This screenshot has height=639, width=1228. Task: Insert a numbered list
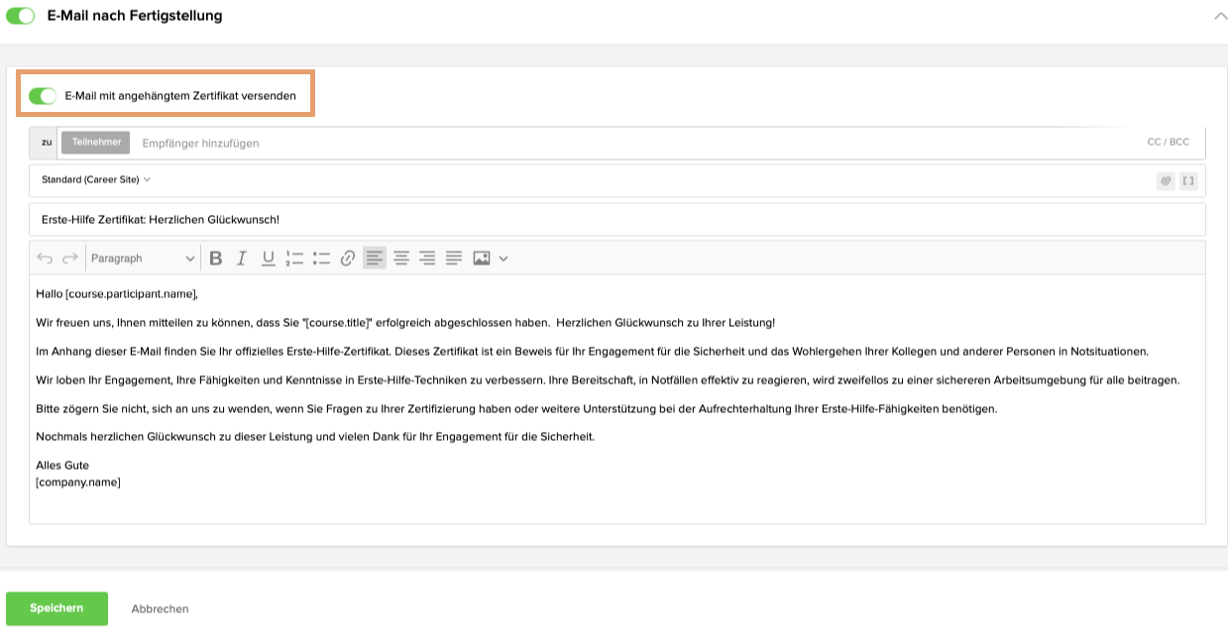293,258
